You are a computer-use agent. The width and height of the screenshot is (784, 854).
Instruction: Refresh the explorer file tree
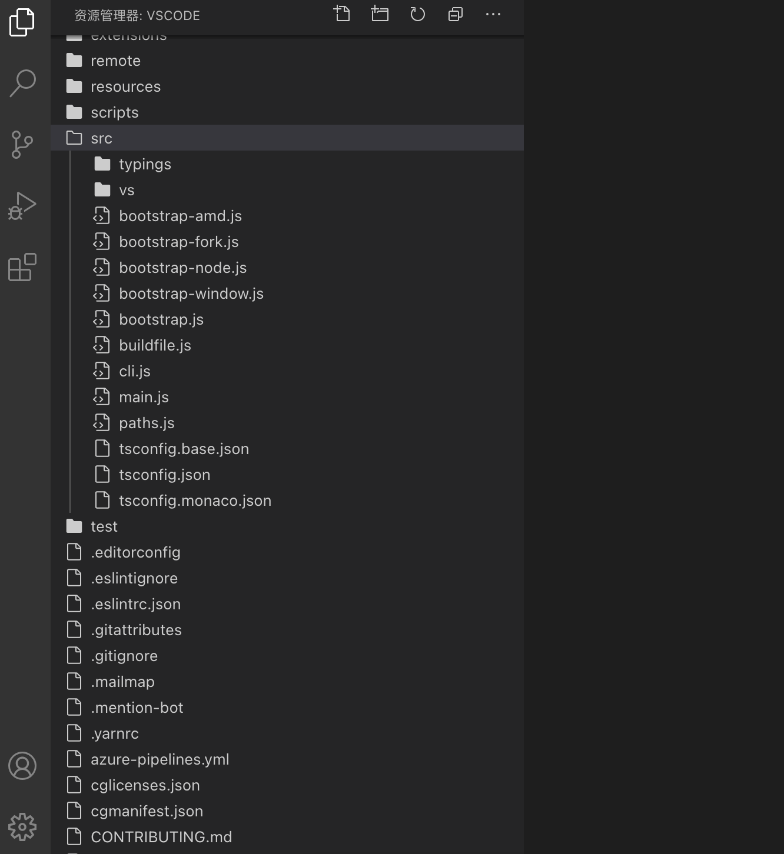[417, 14]
